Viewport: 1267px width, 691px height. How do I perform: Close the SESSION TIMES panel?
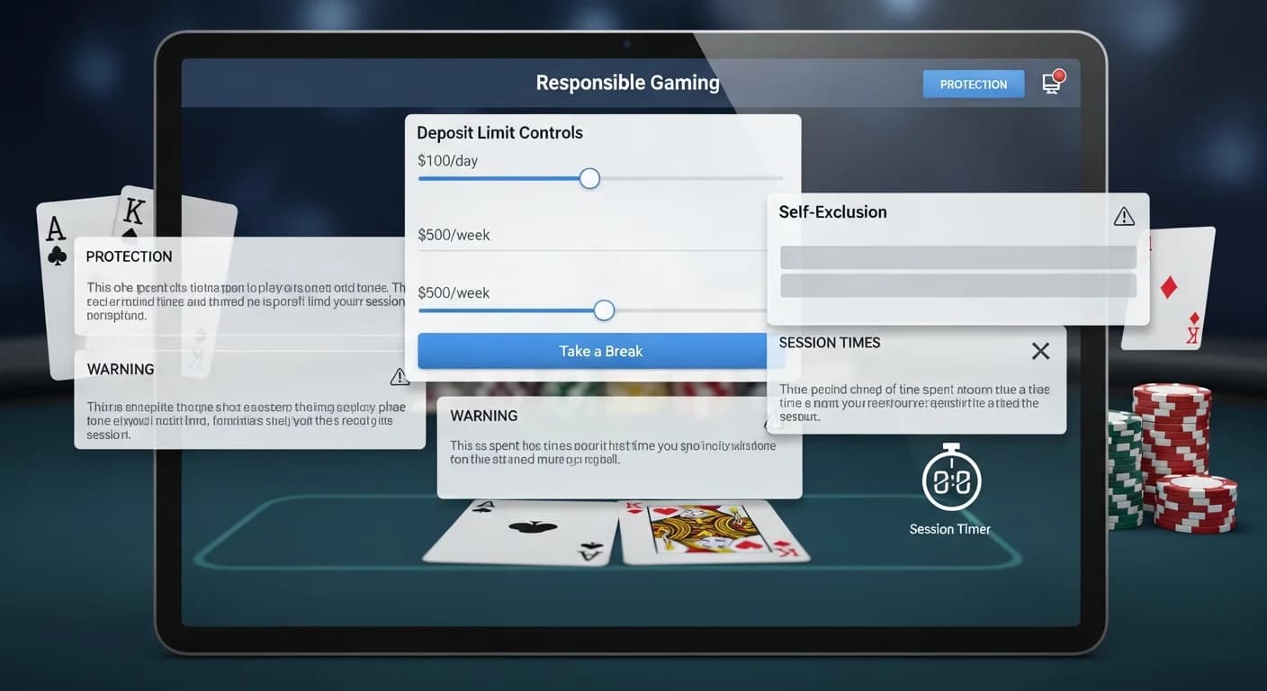tap(1040, 351)
